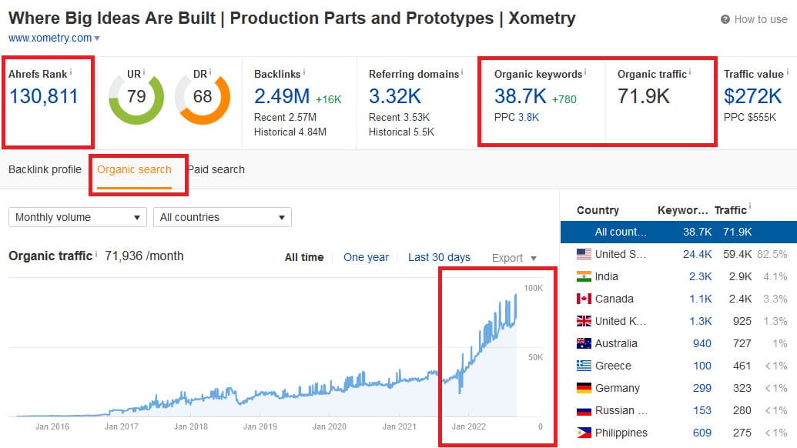The height and width of the screenshot is (448, 797).
Task: Select the India flag icon
Action: (584, 276)
